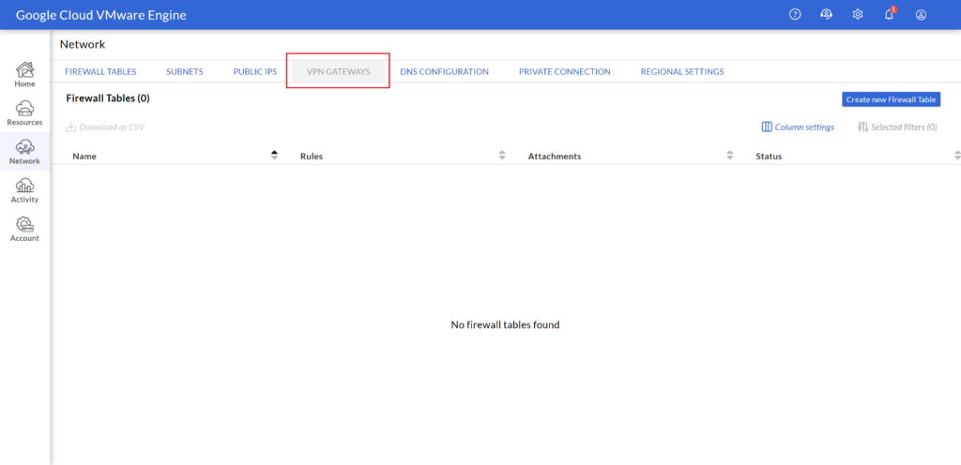
Task: Sort by the Name column arrow
Action: 274,156
